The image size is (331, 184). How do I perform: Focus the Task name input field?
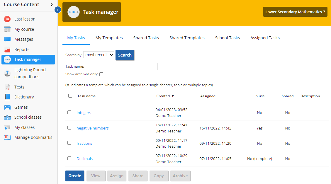121,67
